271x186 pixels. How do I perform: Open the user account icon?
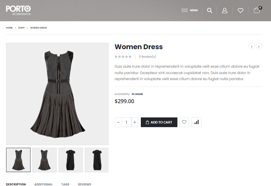pos(225,11)
